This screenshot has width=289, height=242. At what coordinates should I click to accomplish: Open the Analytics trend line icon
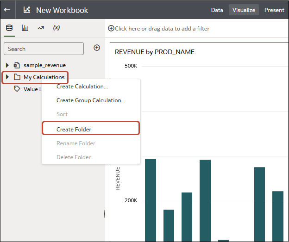[x=41, y=28]
